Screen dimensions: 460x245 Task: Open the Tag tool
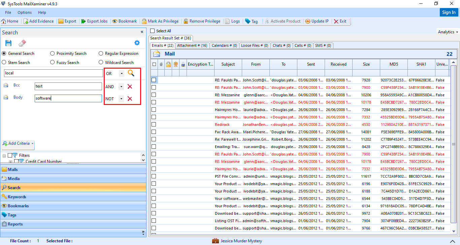tap(252, 21)
